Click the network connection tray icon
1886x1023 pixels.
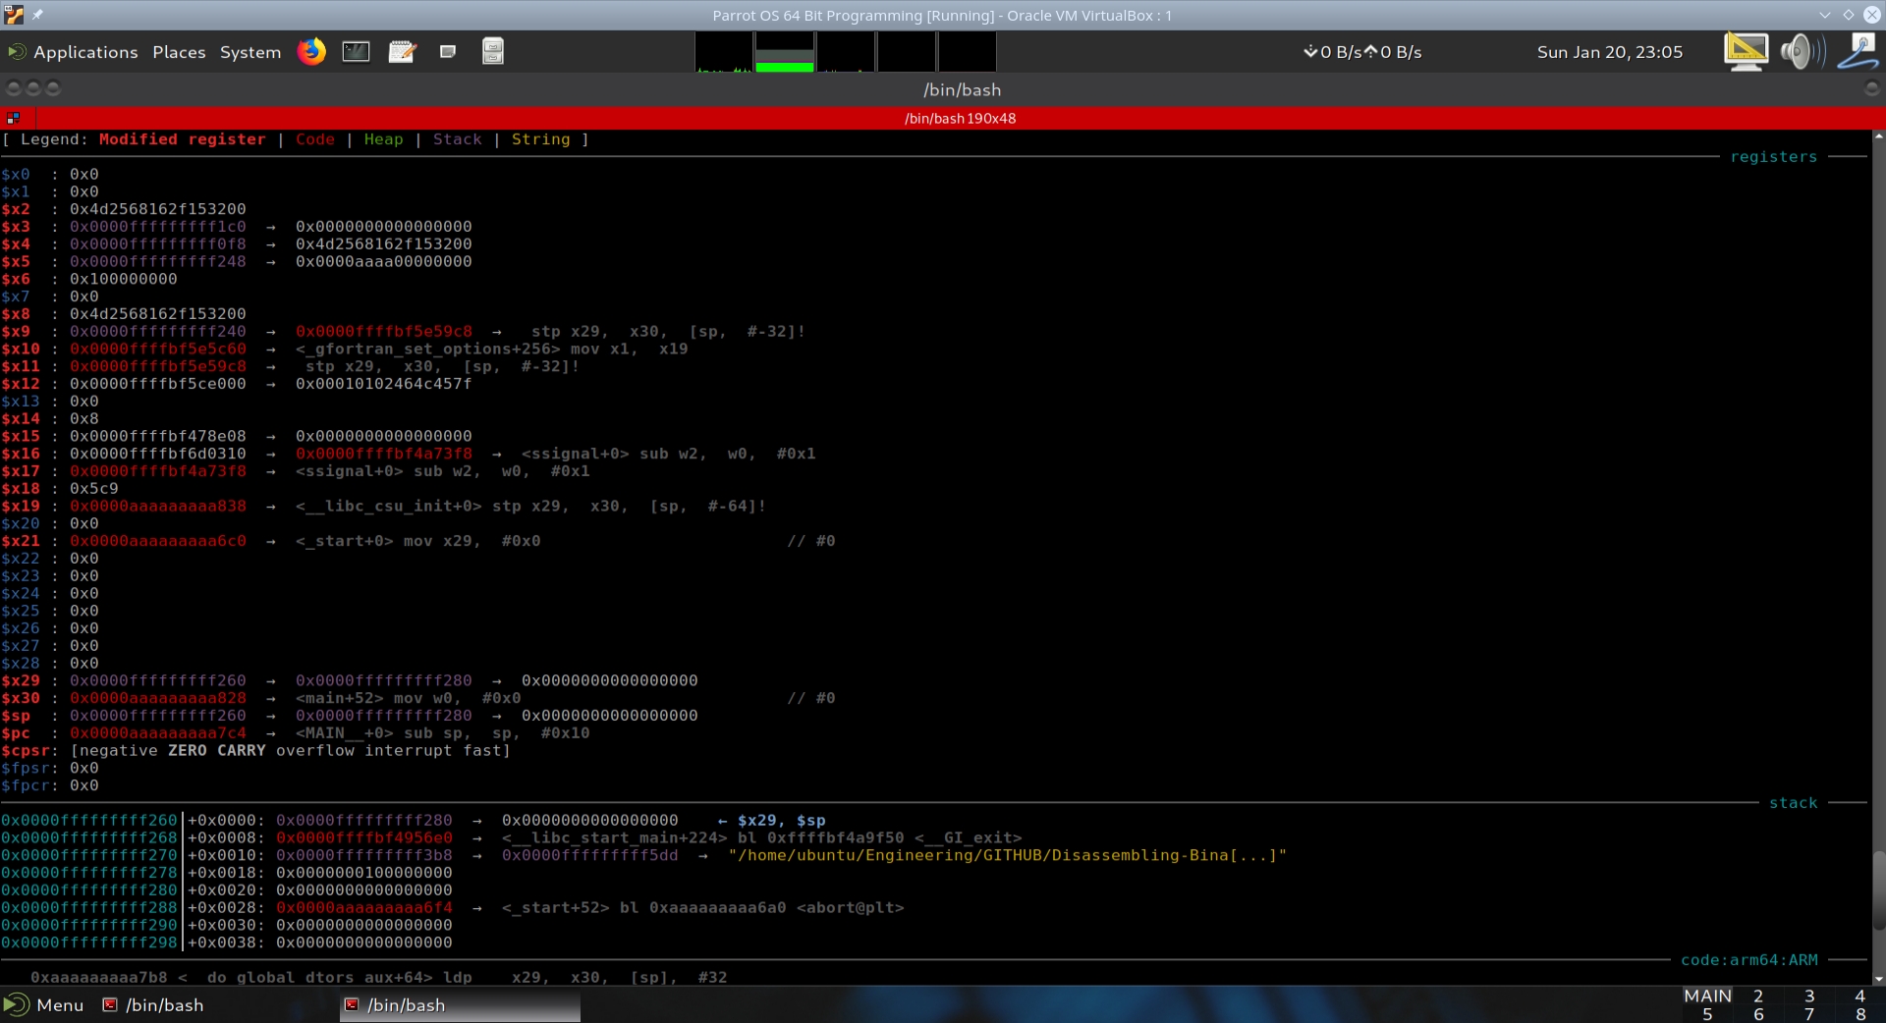tap(1858, 51)
